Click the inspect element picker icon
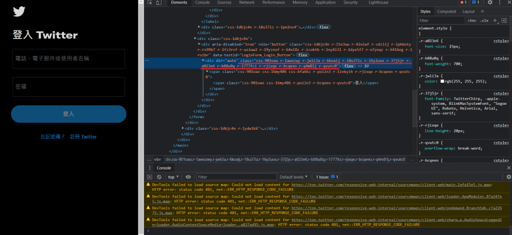The image size is (512, 235). pyautogui.click(x=150, y=2)
